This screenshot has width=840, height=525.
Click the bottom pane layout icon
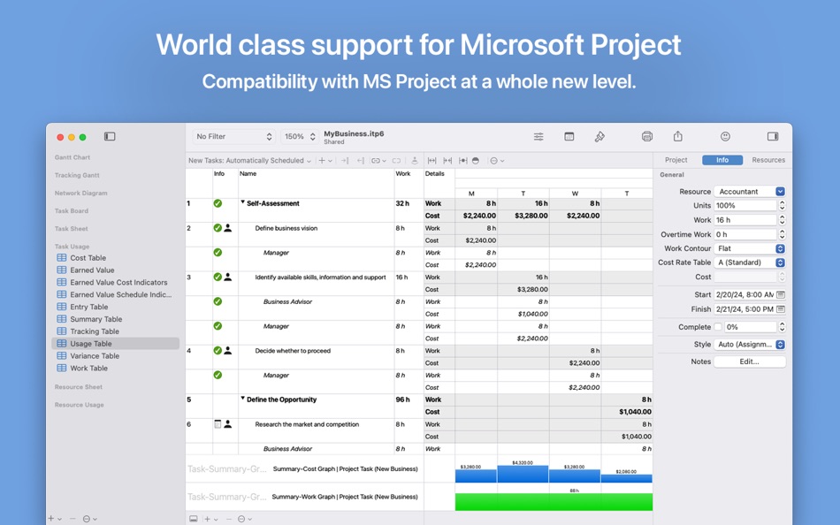pyautogui.click(x=194, y=519)
